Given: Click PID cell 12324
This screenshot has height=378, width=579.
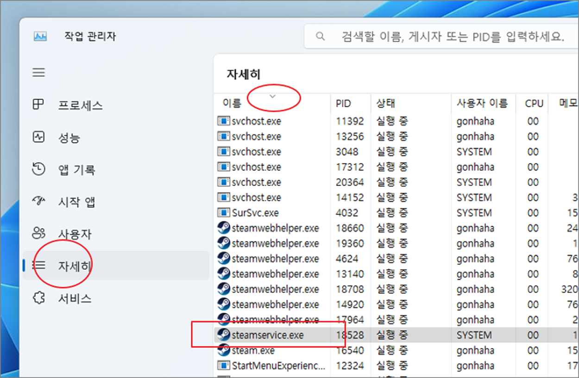Looking at the screenshot, I should pos(350,366).
